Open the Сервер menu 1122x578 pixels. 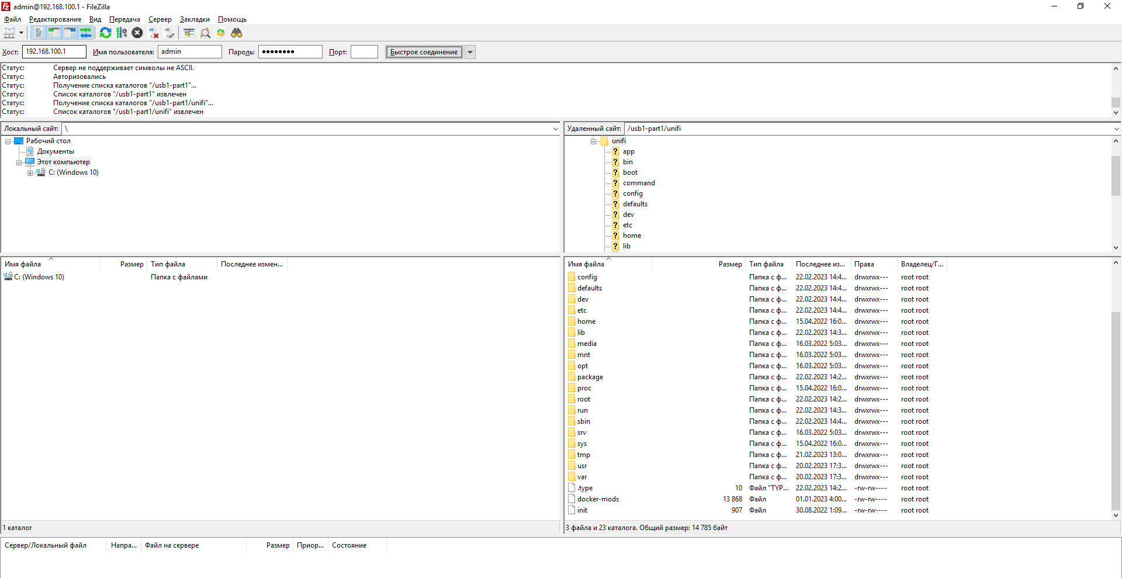160,19
